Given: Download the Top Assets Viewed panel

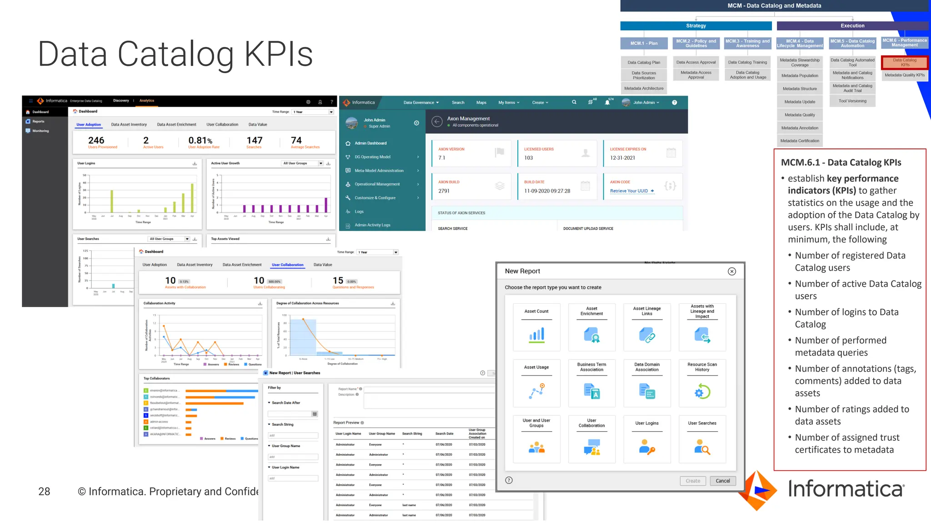Looking at the screenshot, I should 328,239.
